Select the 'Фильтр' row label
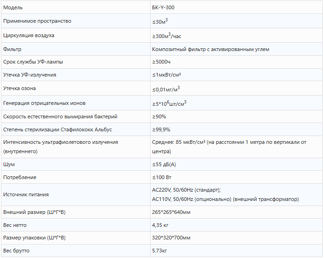This screenshot has width=324, height=258. click(x=12, y=49)
